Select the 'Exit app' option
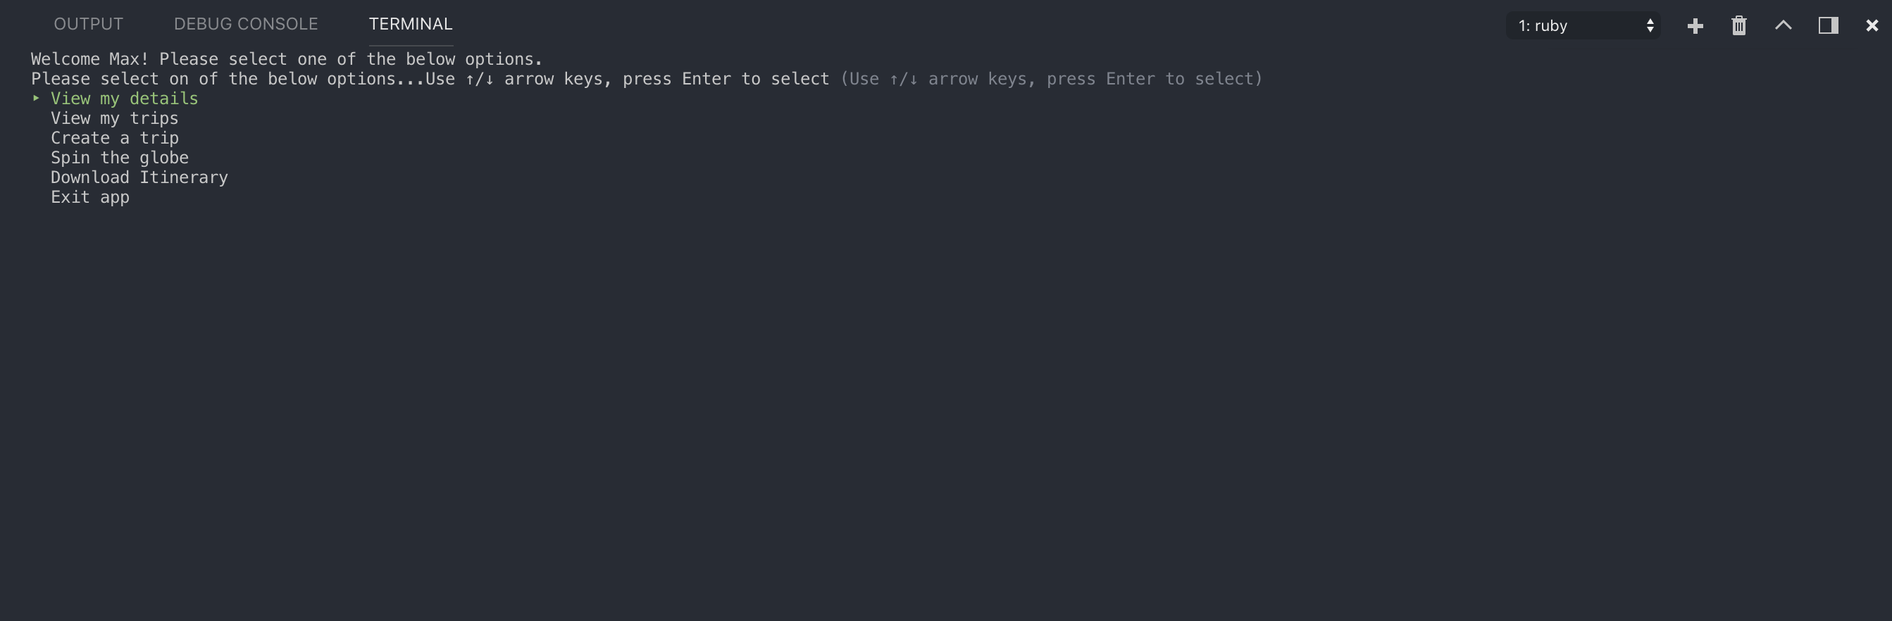The width and height of the screenshot is (1892, 621). coord(89,197)
